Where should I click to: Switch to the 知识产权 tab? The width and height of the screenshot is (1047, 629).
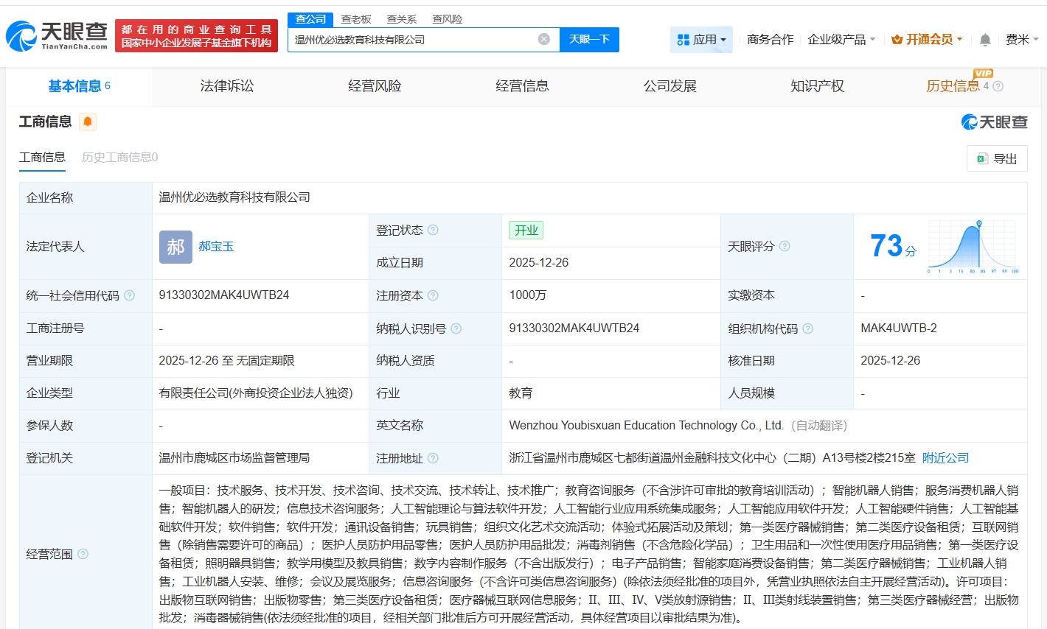(817, 86)
